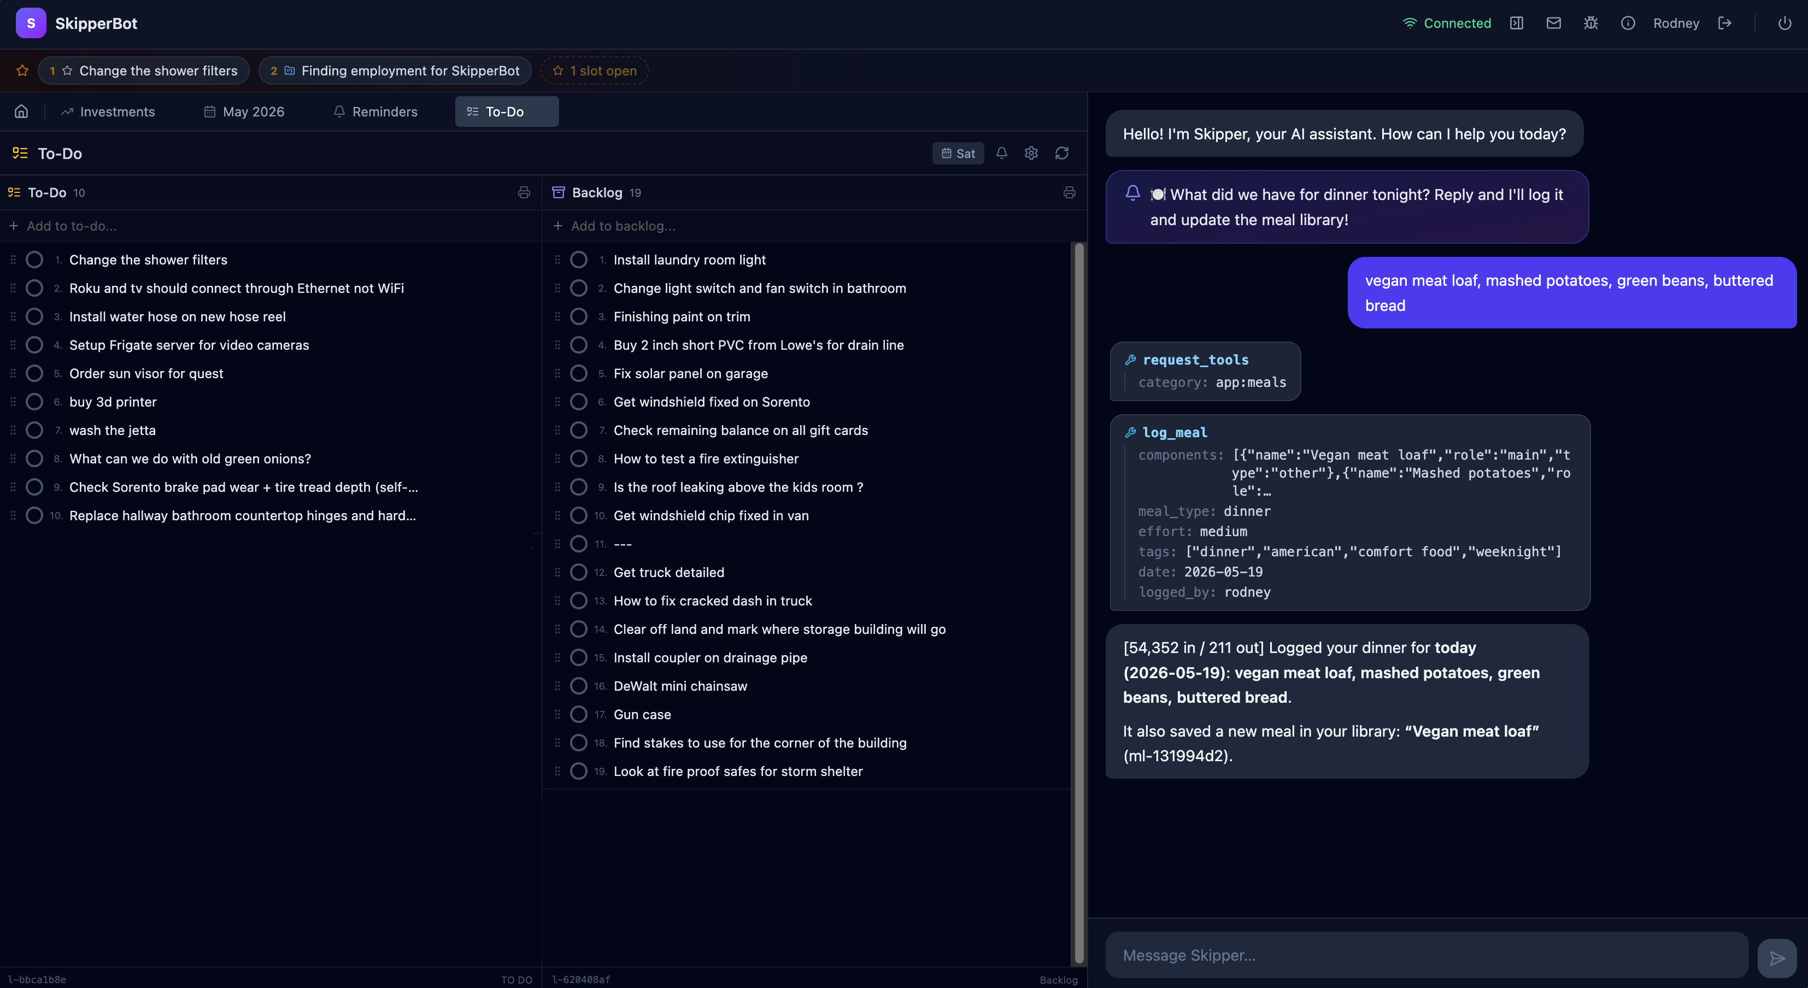Screen dimensions: 1808x988
Task: Open Replace hallway bathroom countertop hinges task
Action: [243, 516]
